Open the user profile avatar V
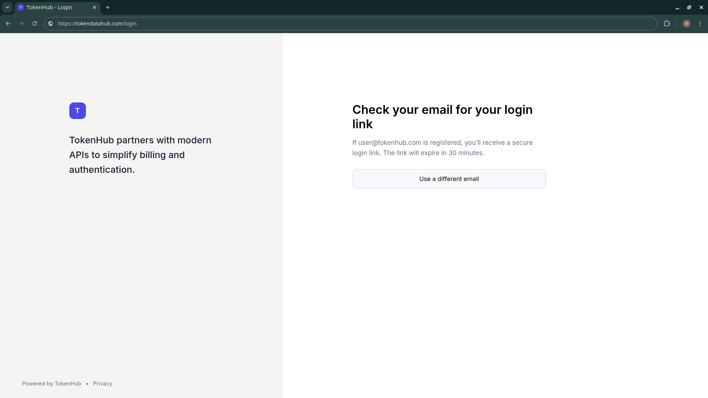The width and height of the screenshot is (708, 398). pyautogui.click(x=686, y=24)
